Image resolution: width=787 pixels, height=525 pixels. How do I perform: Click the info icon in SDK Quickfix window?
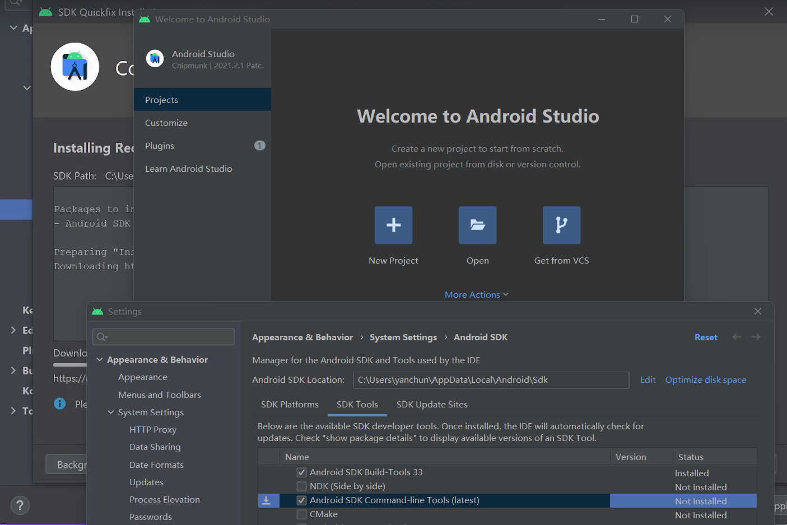(60, 404)
